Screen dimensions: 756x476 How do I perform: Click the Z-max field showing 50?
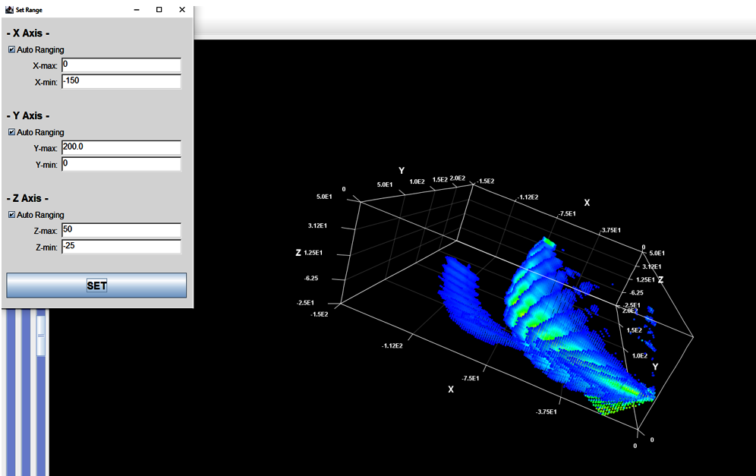pyautogui.click(x=121, y=230)
